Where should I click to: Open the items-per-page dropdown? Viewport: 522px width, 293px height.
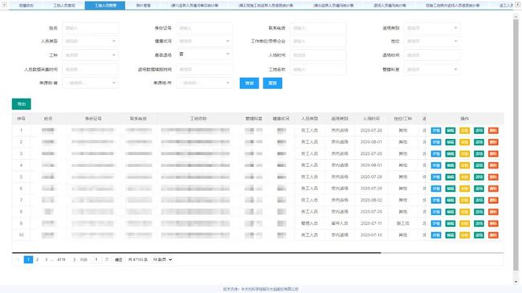point(162,260)
